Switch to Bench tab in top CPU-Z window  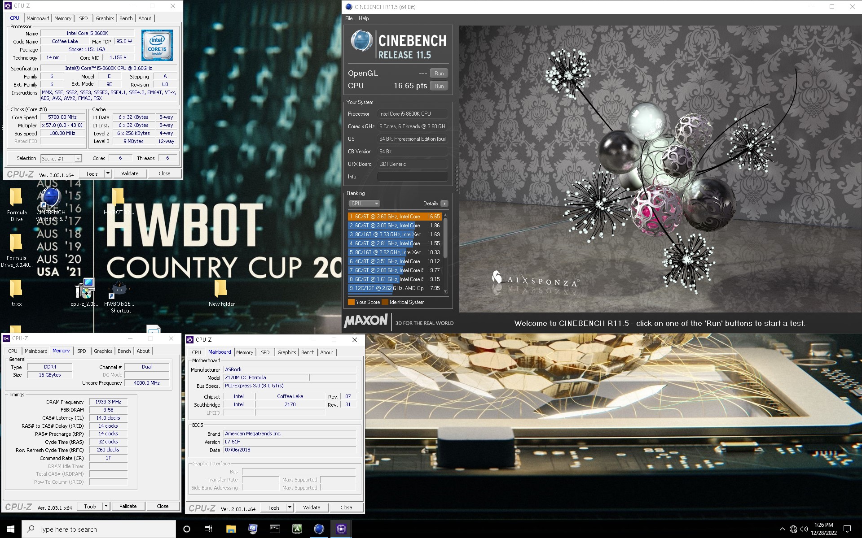pos(126,18)
